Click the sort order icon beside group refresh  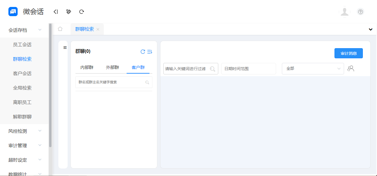150,51
